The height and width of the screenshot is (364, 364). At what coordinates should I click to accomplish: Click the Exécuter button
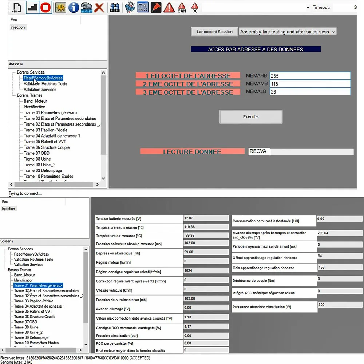click(x=251, y=117)
